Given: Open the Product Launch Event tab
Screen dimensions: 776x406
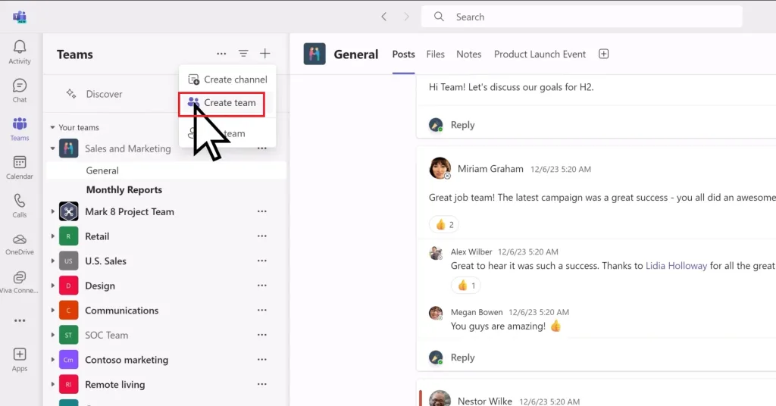Looking at the screenshot, I should (x=540, y=54).
